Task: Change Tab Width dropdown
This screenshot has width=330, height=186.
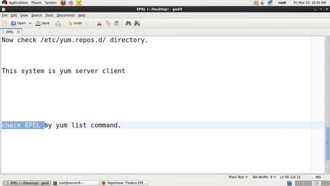Action: pyautogui.click(x=264, y=177)
